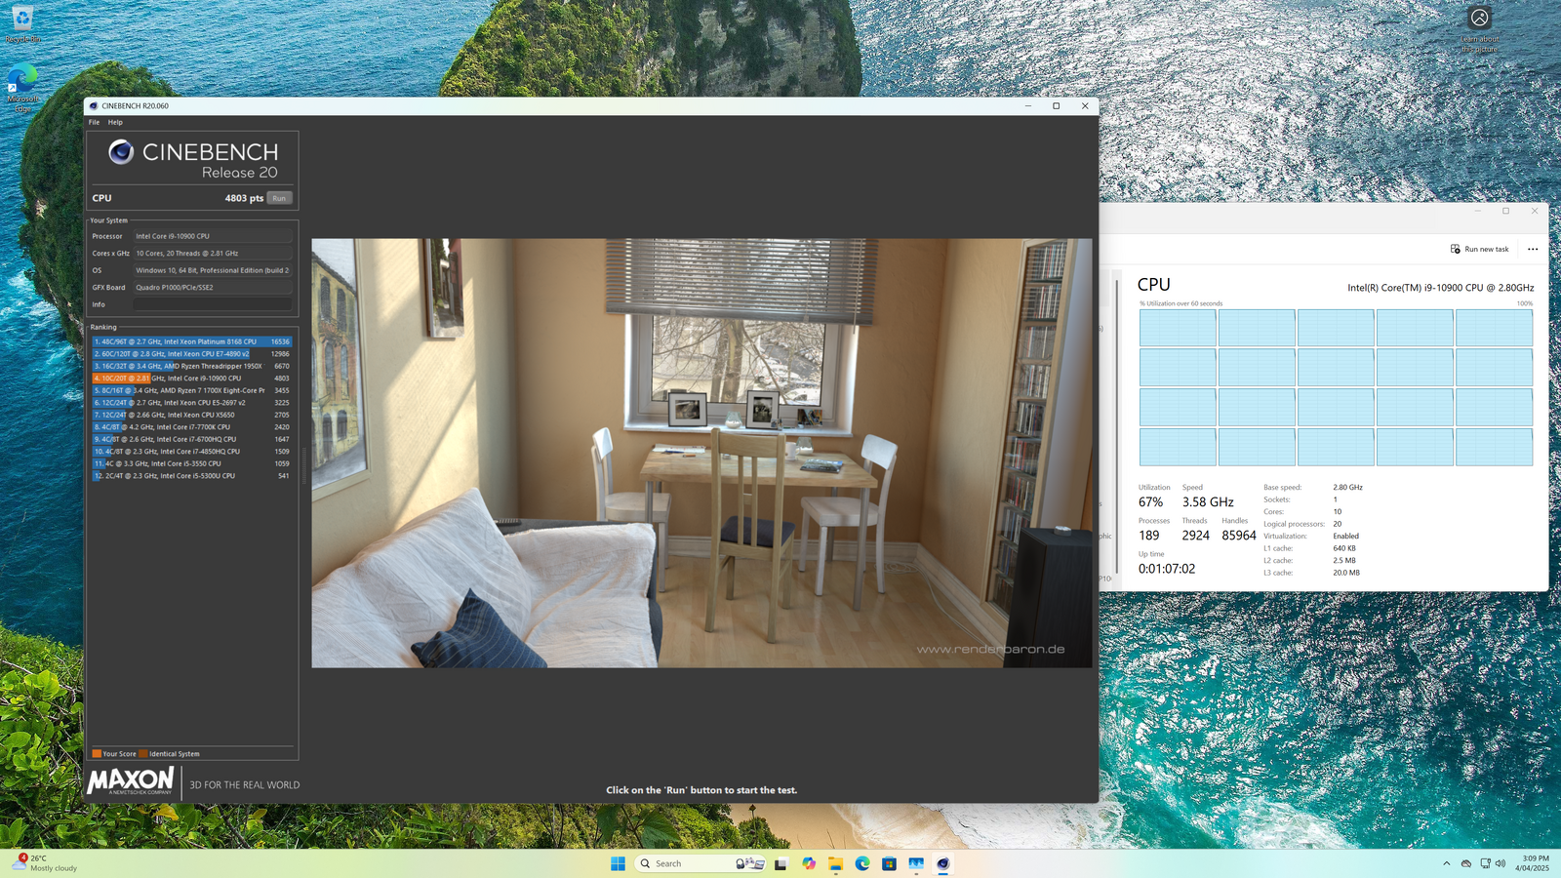Viewport: 1561px width, 878px height.
Task: Open Task View from the taskbar
Action: point(780,863)
